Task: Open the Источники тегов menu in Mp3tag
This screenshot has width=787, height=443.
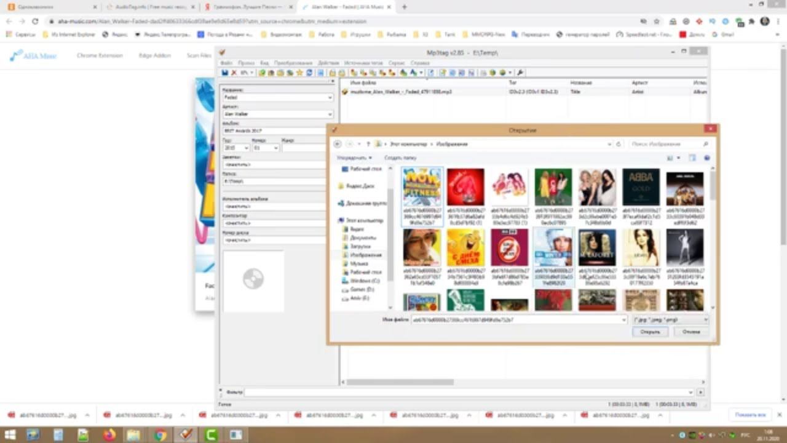Action: [363, 63]
